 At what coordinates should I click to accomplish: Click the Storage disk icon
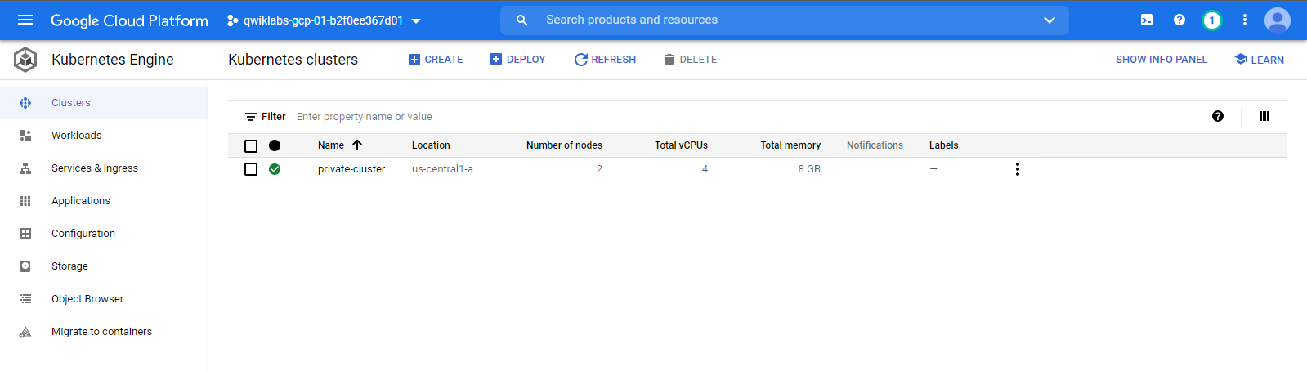25,266
